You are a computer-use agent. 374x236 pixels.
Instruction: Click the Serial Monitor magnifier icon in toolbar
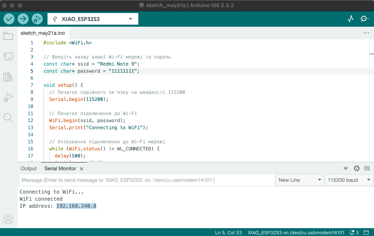click(364, 18)
